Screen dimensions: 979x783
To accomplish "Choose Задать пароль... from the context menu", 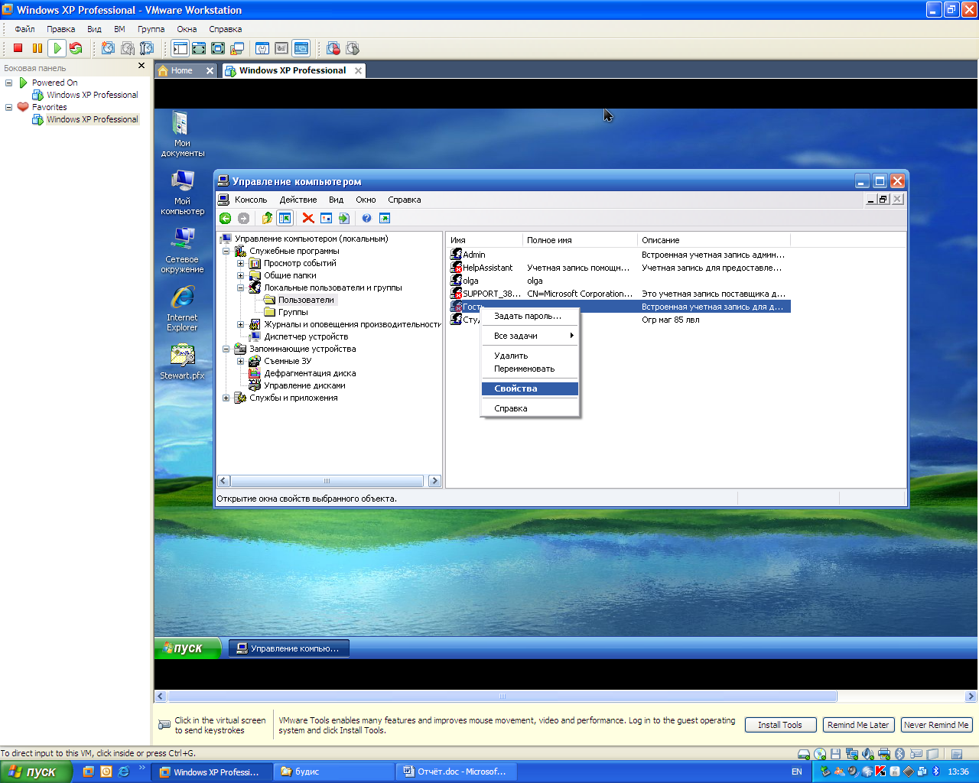I will click(530, 316).
